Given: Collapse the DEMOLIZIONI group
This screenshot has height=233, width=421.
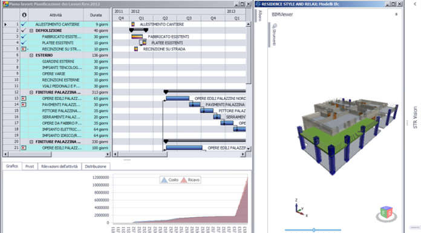Looking at the screenshot, I should [31, 31].
